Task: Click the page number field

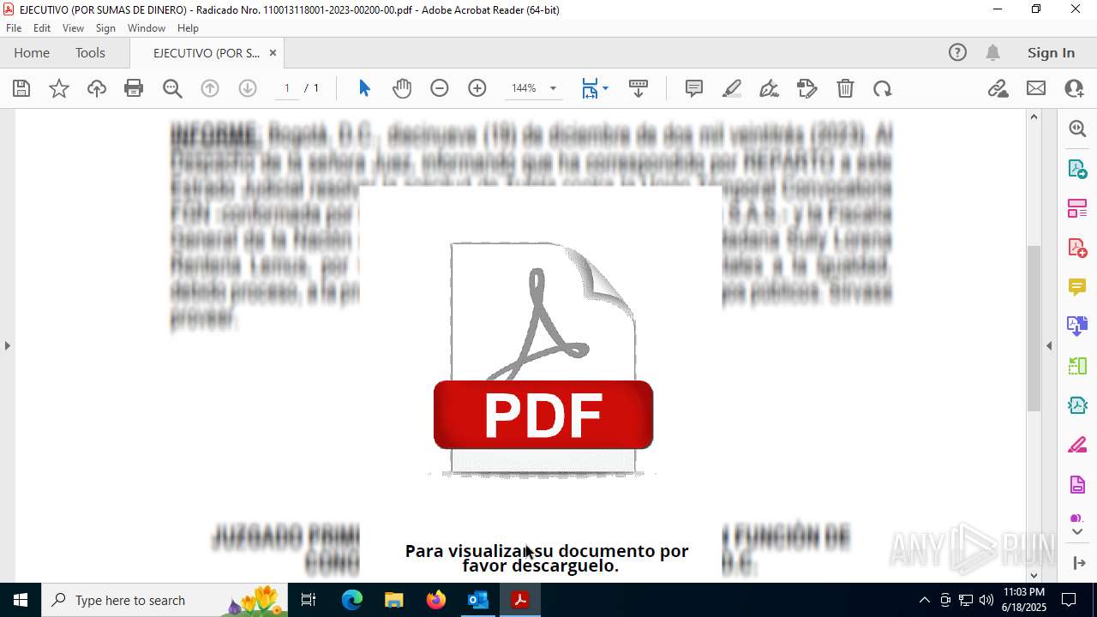Action: pyautogui.click(x=286, y=88)
